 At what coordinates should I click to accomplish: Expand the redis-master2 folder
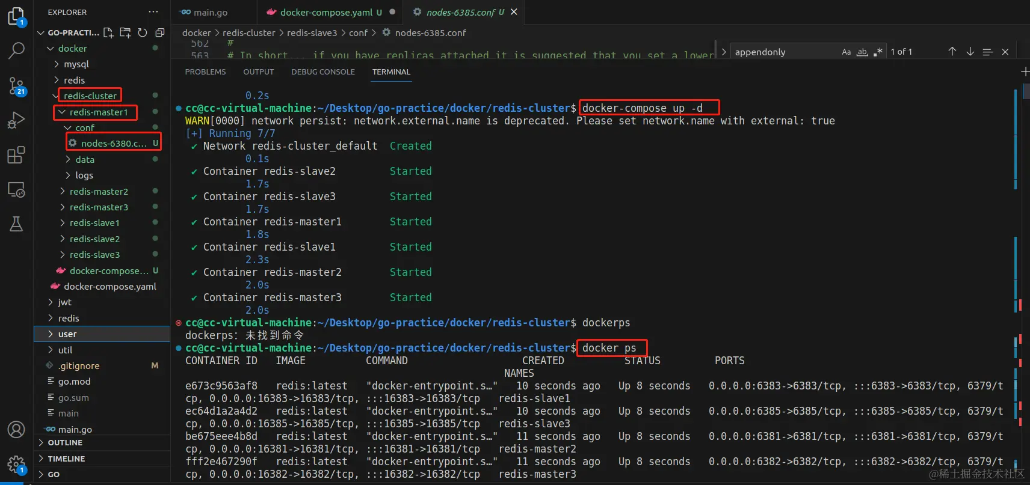tap(62, 191)
